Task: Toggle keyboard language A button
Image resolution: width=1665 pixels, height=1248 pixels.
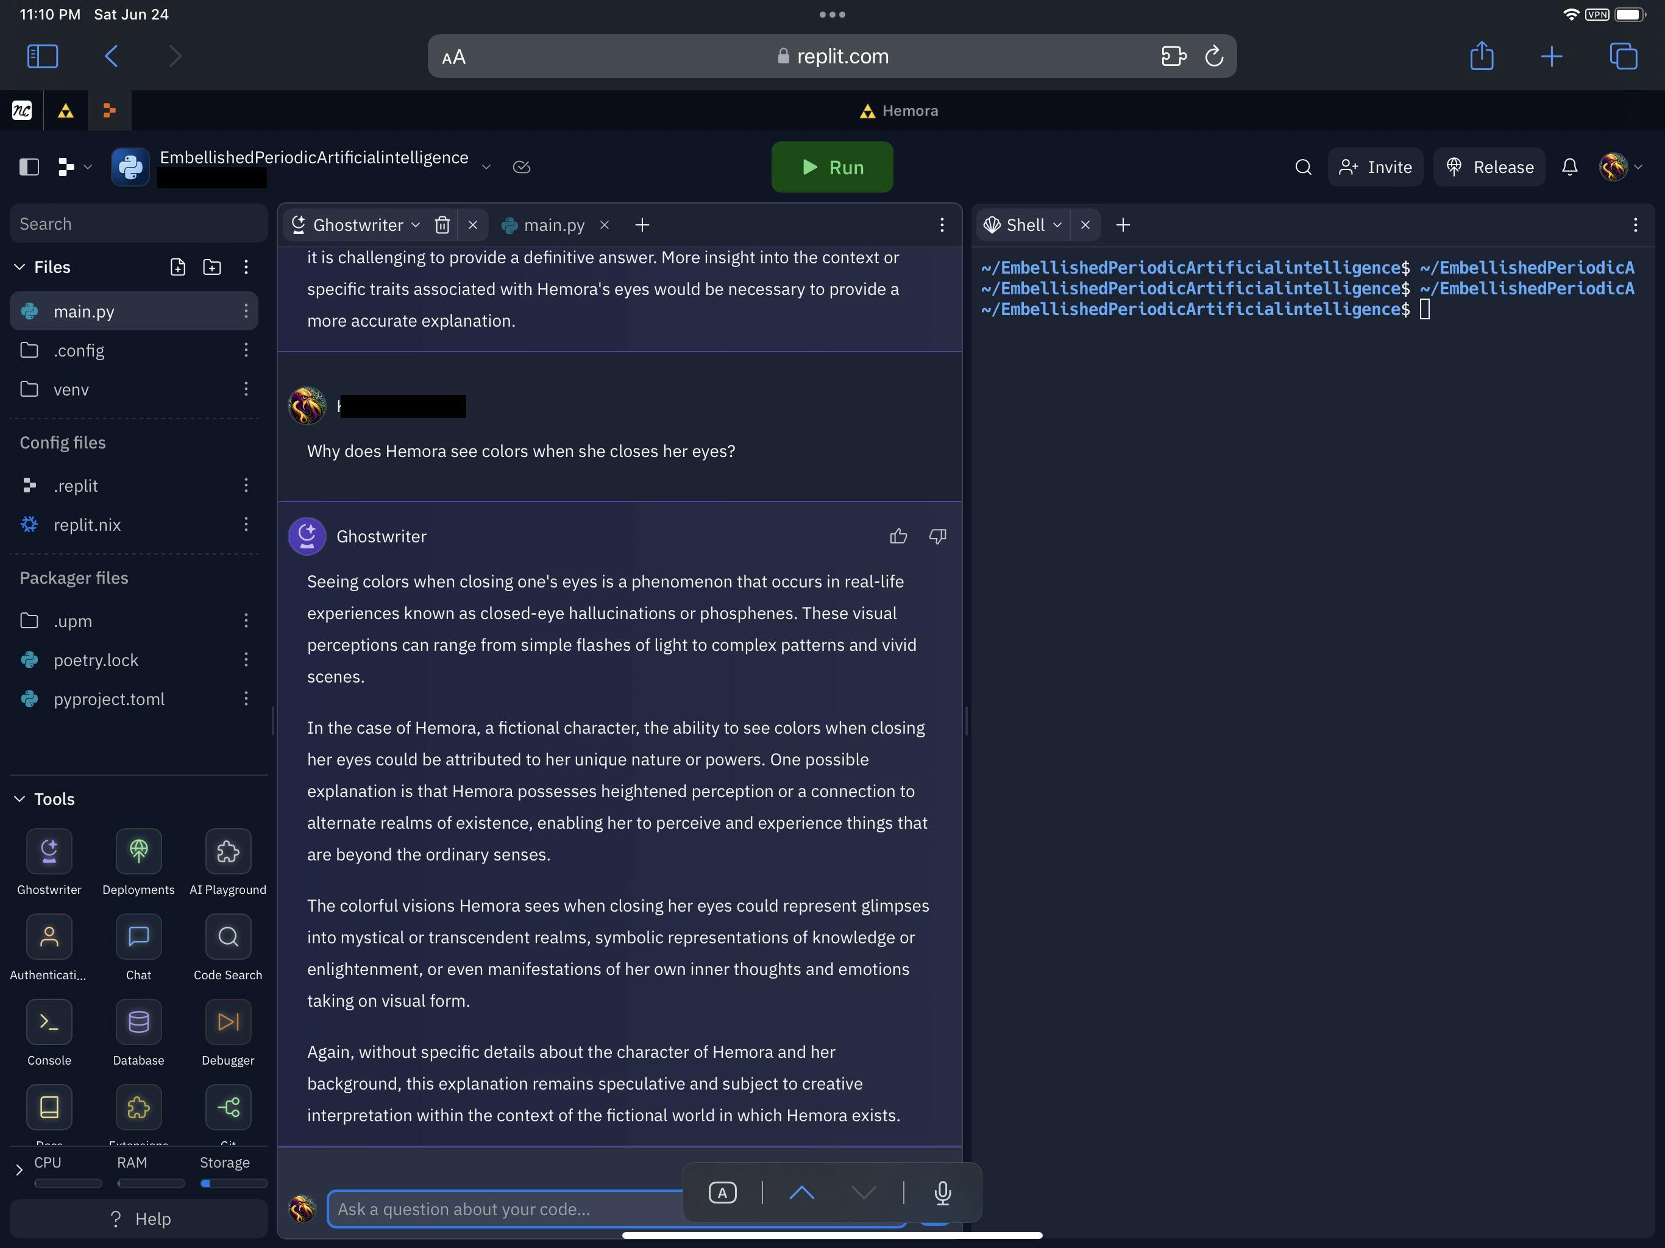Action: (723, 1193)
